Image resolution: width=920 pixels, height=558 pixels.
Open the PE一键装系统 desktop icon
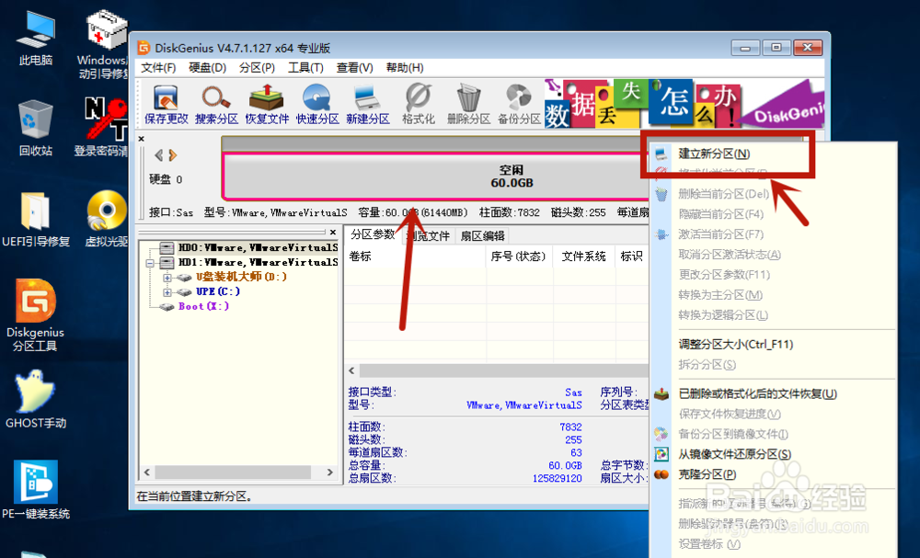(x=36, y=490)
